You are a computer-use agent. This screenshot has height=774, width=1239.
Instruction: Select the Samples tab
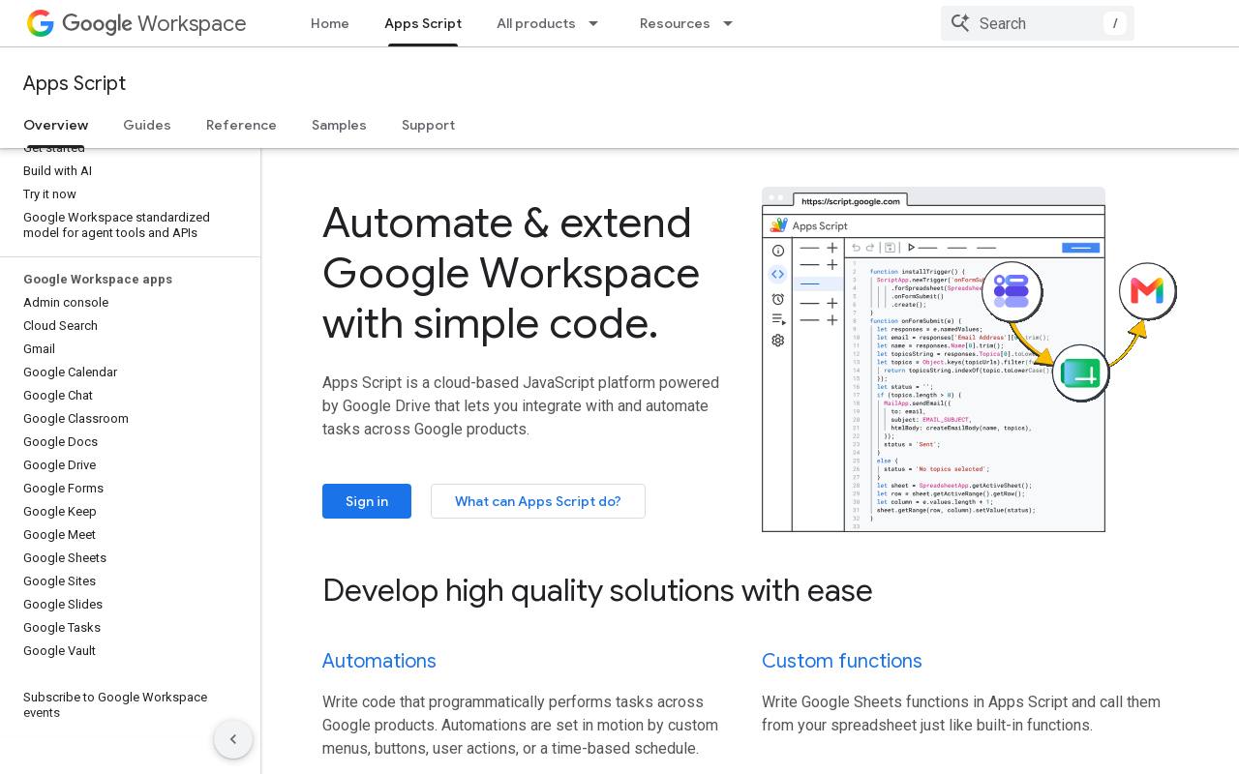(339, 125)
